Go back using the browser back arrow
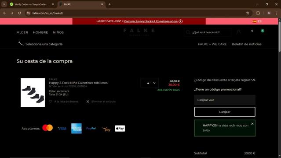This screenshot has height=158, width=281. click(5, 13)
